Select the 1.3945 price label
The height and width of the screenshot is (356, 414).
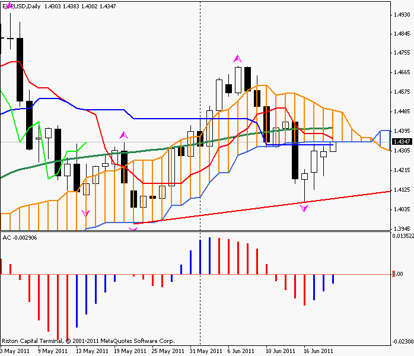point(402,228)
